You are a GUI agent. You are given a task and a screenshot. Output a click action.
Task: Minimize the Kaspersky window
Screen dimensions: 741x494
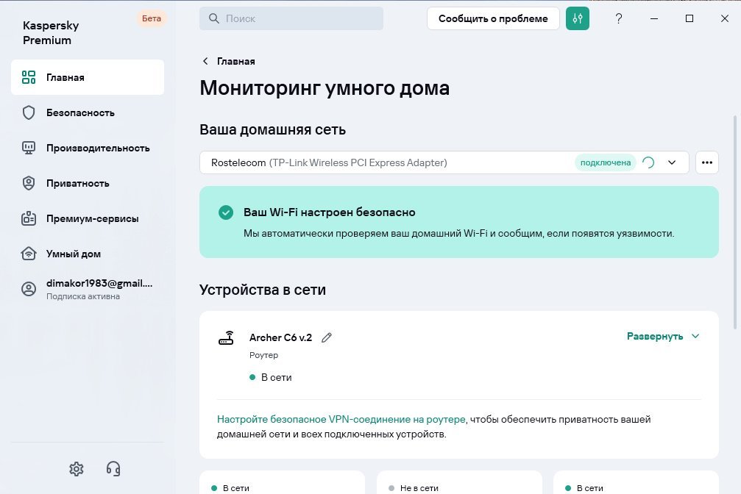click(654, 18)
